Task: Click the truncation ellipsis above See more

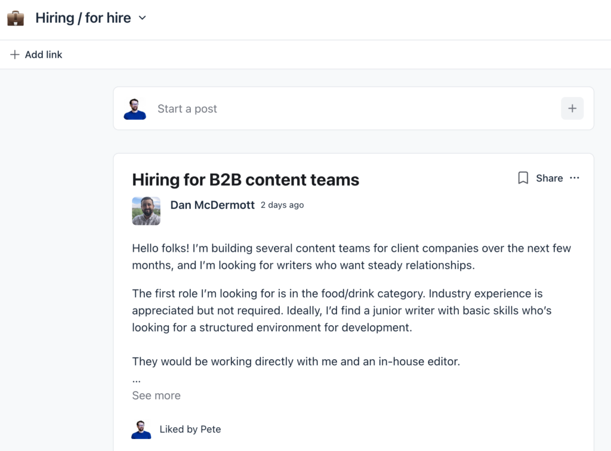Action: (136, 379)
